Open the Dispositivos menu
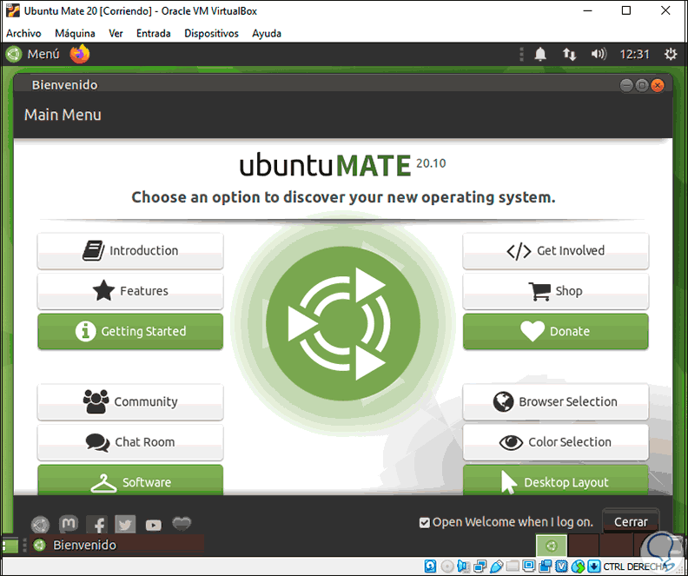This screenshot has width=688, height=576. (211, 33)
